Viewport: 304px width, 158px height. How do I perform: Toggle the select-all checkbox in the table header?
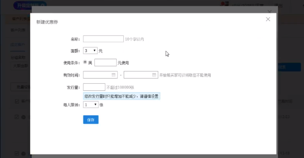(17, 101)
